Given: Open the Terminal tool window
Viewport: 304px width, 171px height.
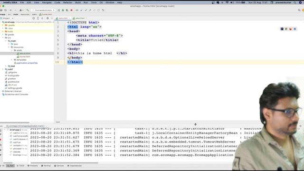Looking at the screenshot, I should 46,166.
